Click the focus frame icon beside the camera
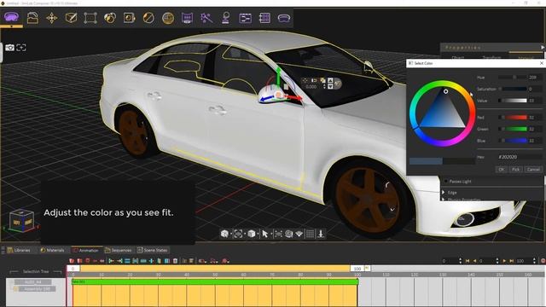The image size is (546, 307). (21, 48)
